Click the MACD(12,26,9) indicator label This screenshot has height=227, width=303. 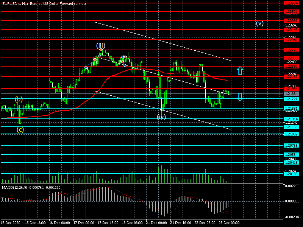(31, 187)
